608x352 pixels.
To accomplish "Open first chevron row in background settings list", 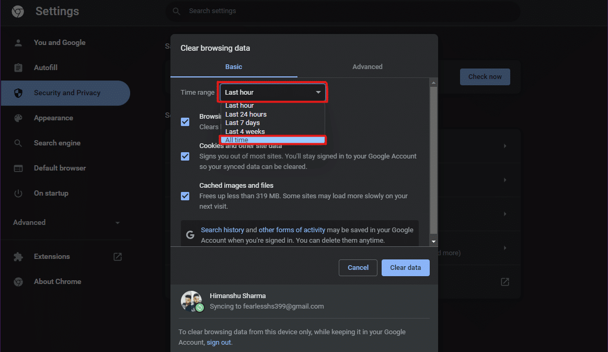I will (505, 146).
